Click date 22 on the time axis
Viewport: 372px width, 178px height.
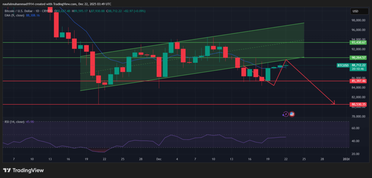(286, 159)
